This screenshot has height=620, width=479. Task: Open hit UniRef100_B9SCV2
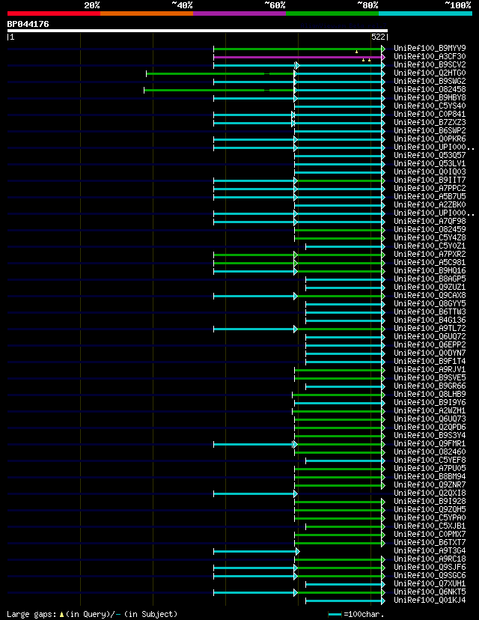click(430, 65)
